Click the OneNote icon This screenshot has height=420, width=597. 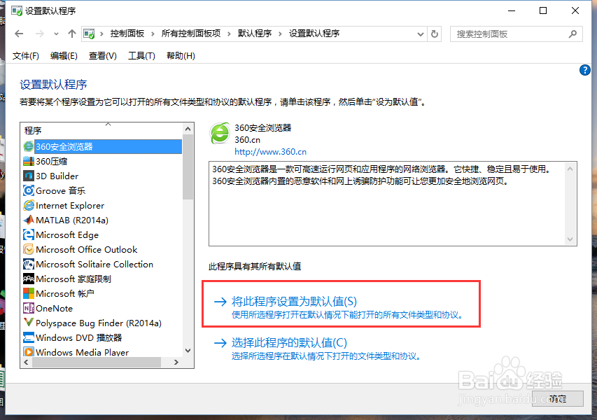[x=29, y=309]
